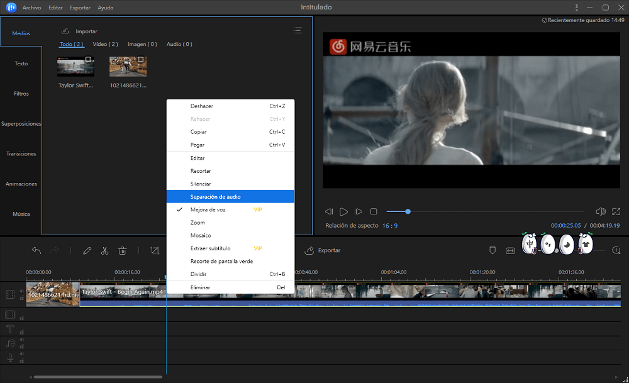This screenshot has width=629, height=383.
Task: Choose Dividir in the context menu
Action: click(230, 274)
